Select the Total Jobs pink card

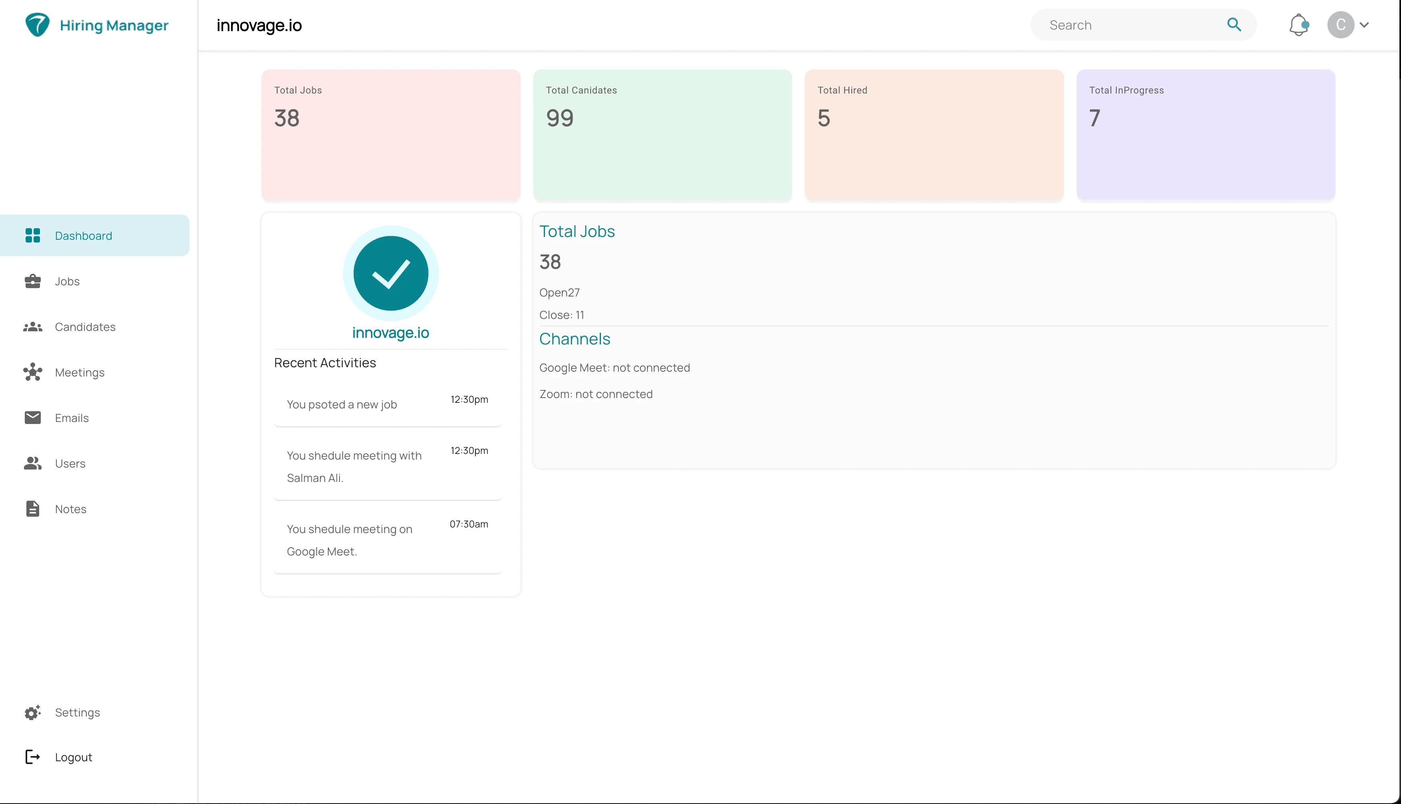(391, 134)
